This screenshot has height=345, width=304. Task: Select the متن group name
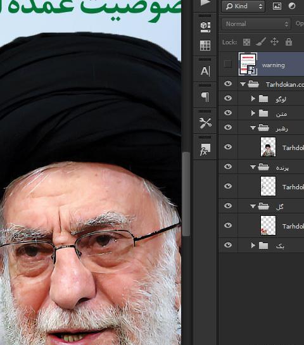[281, 114]
